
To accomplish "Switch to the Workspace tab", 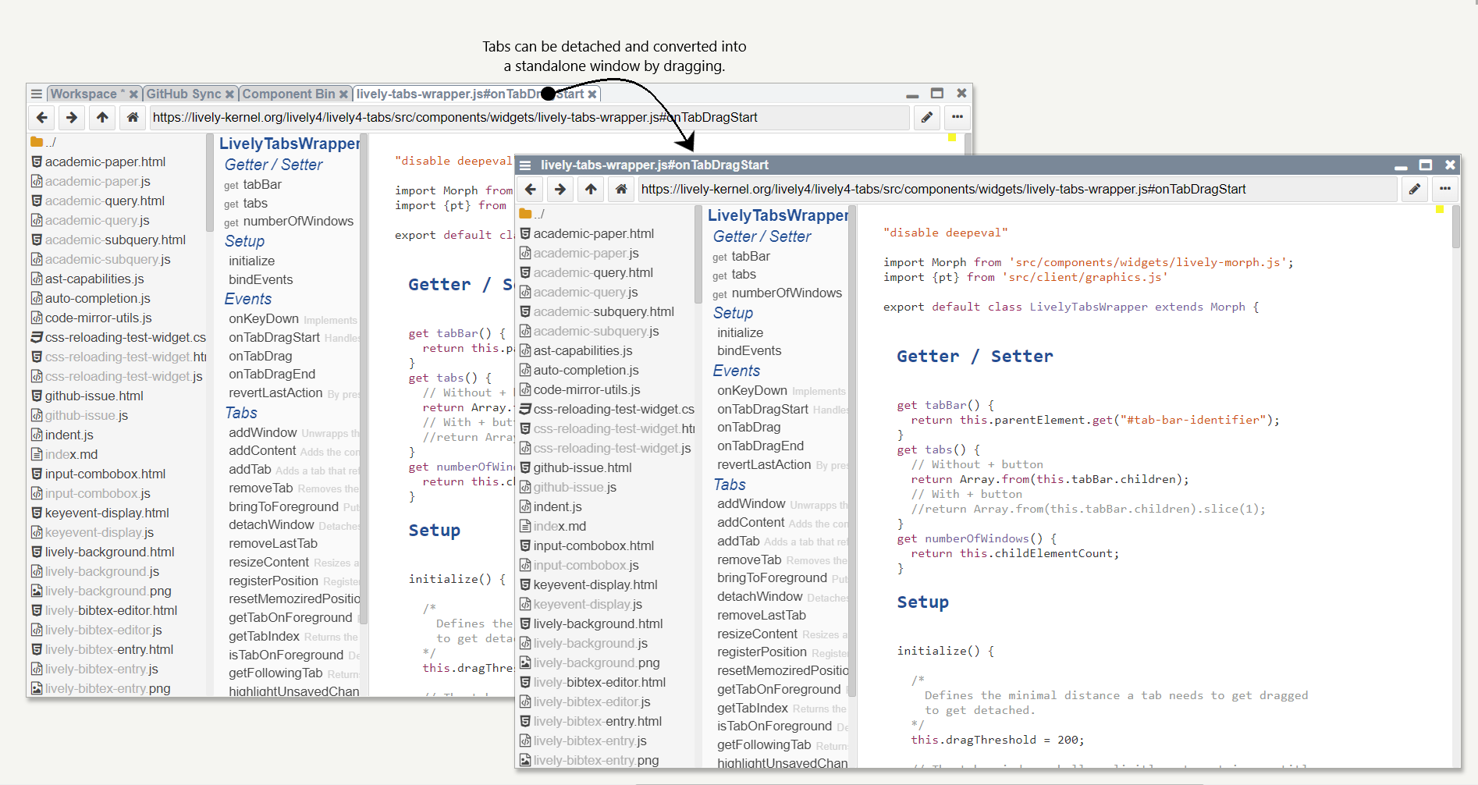I will point(83,94).
